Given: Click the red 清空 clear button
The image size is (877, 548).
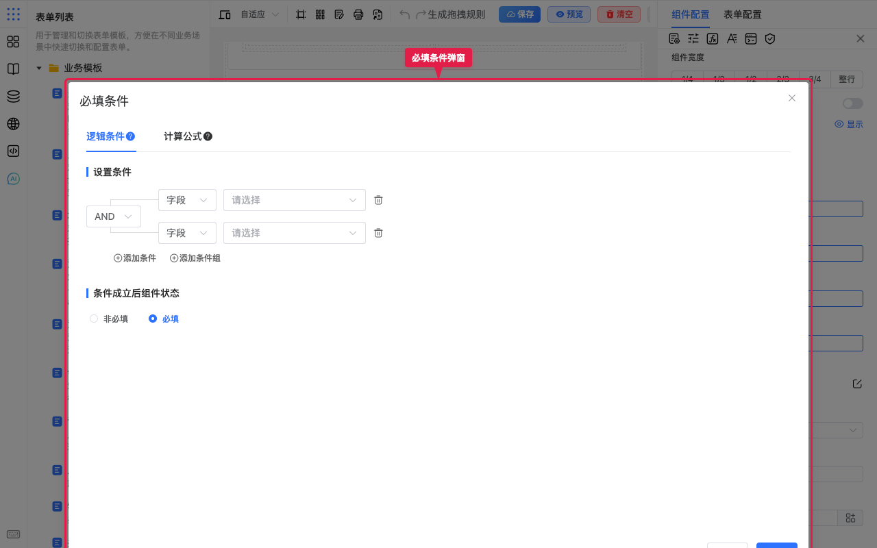Looking at the screenshot, I should coord(619,14).
